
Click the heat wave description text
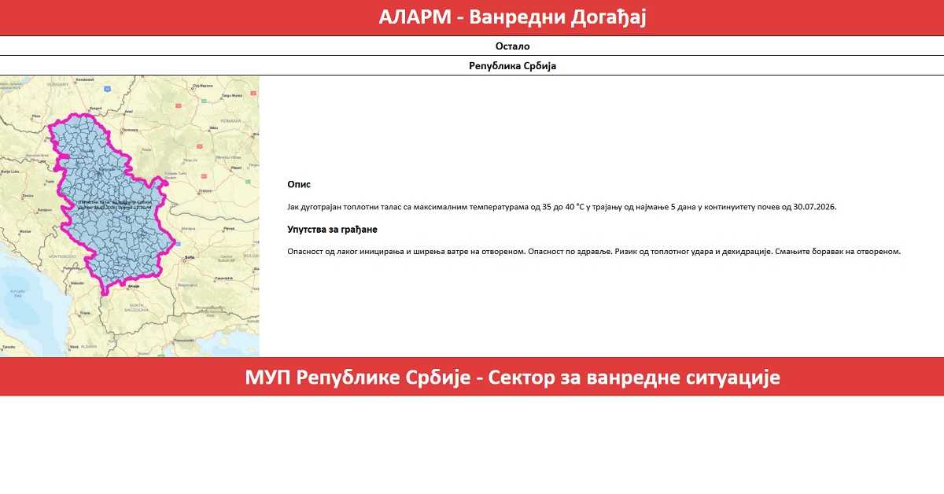[x=562, y=207]
